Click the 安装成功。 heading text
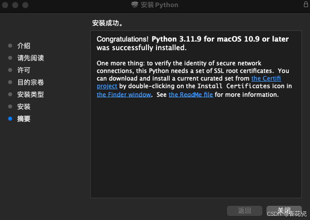The image size is (310, 220). 107,23
